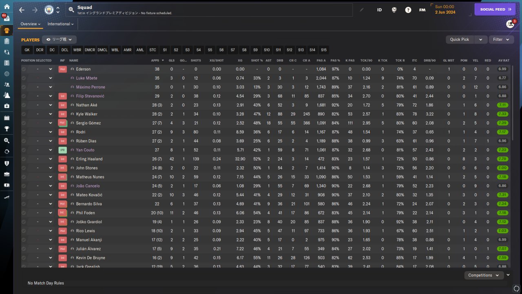Open the Home screen from the sidebar
522x294 pixels.
pos(7,7)
